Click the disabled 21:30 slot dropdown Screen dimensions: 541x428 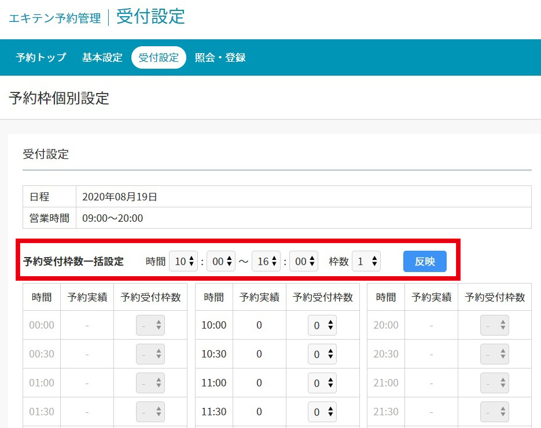495,412
